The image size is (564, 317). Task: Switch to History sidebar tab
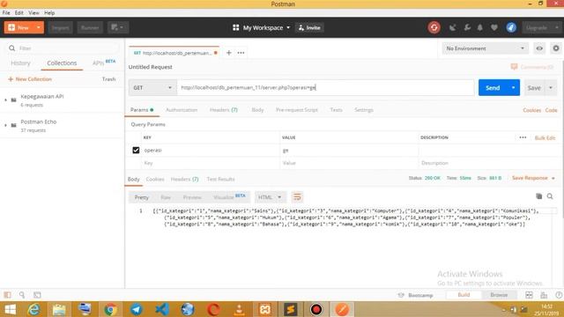[x=20, y=63]
